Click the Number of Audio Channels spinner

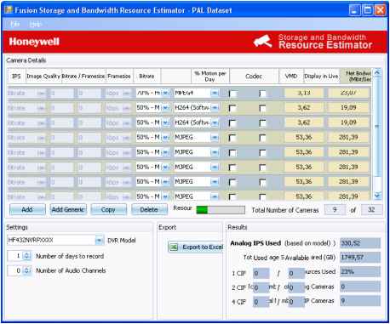pos(26,270)
